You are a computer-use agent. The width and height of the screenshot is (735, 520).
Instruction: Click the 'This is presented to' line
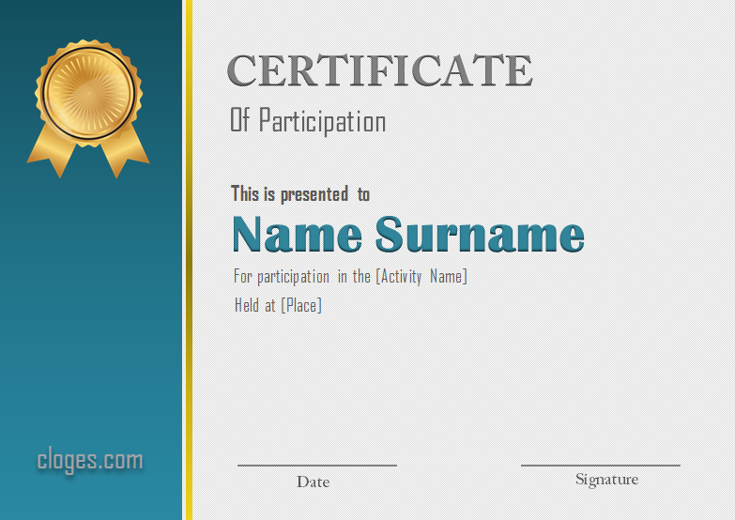(300, 194)
